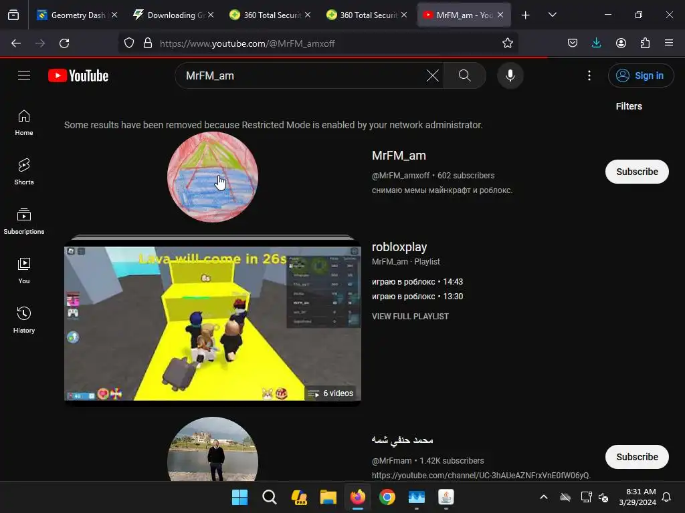Open File Explorer from the taskbar

[x=328, y=497]
